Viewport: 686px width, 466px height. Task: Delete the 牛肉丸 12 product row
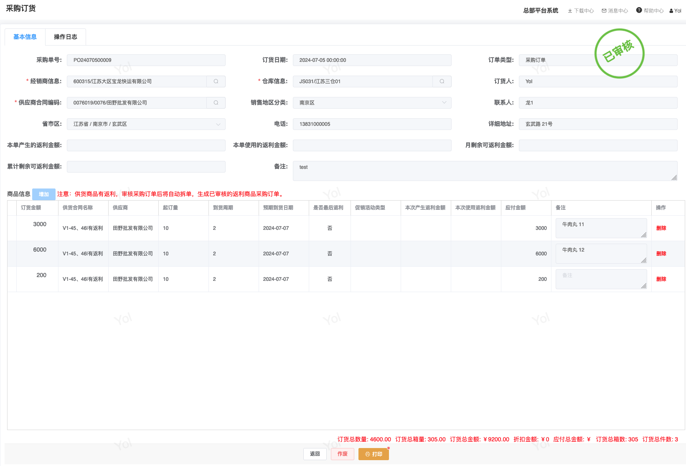661,254
